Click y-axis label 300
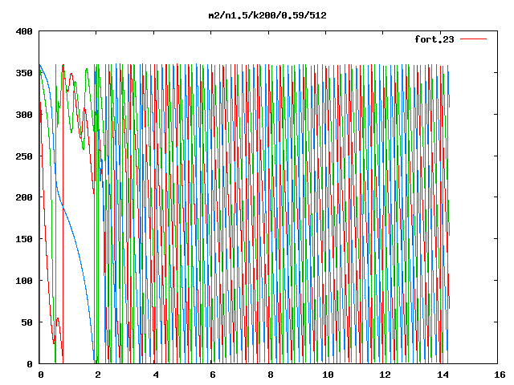The width and height of the screenshot is (514, 385). point(24,115)
